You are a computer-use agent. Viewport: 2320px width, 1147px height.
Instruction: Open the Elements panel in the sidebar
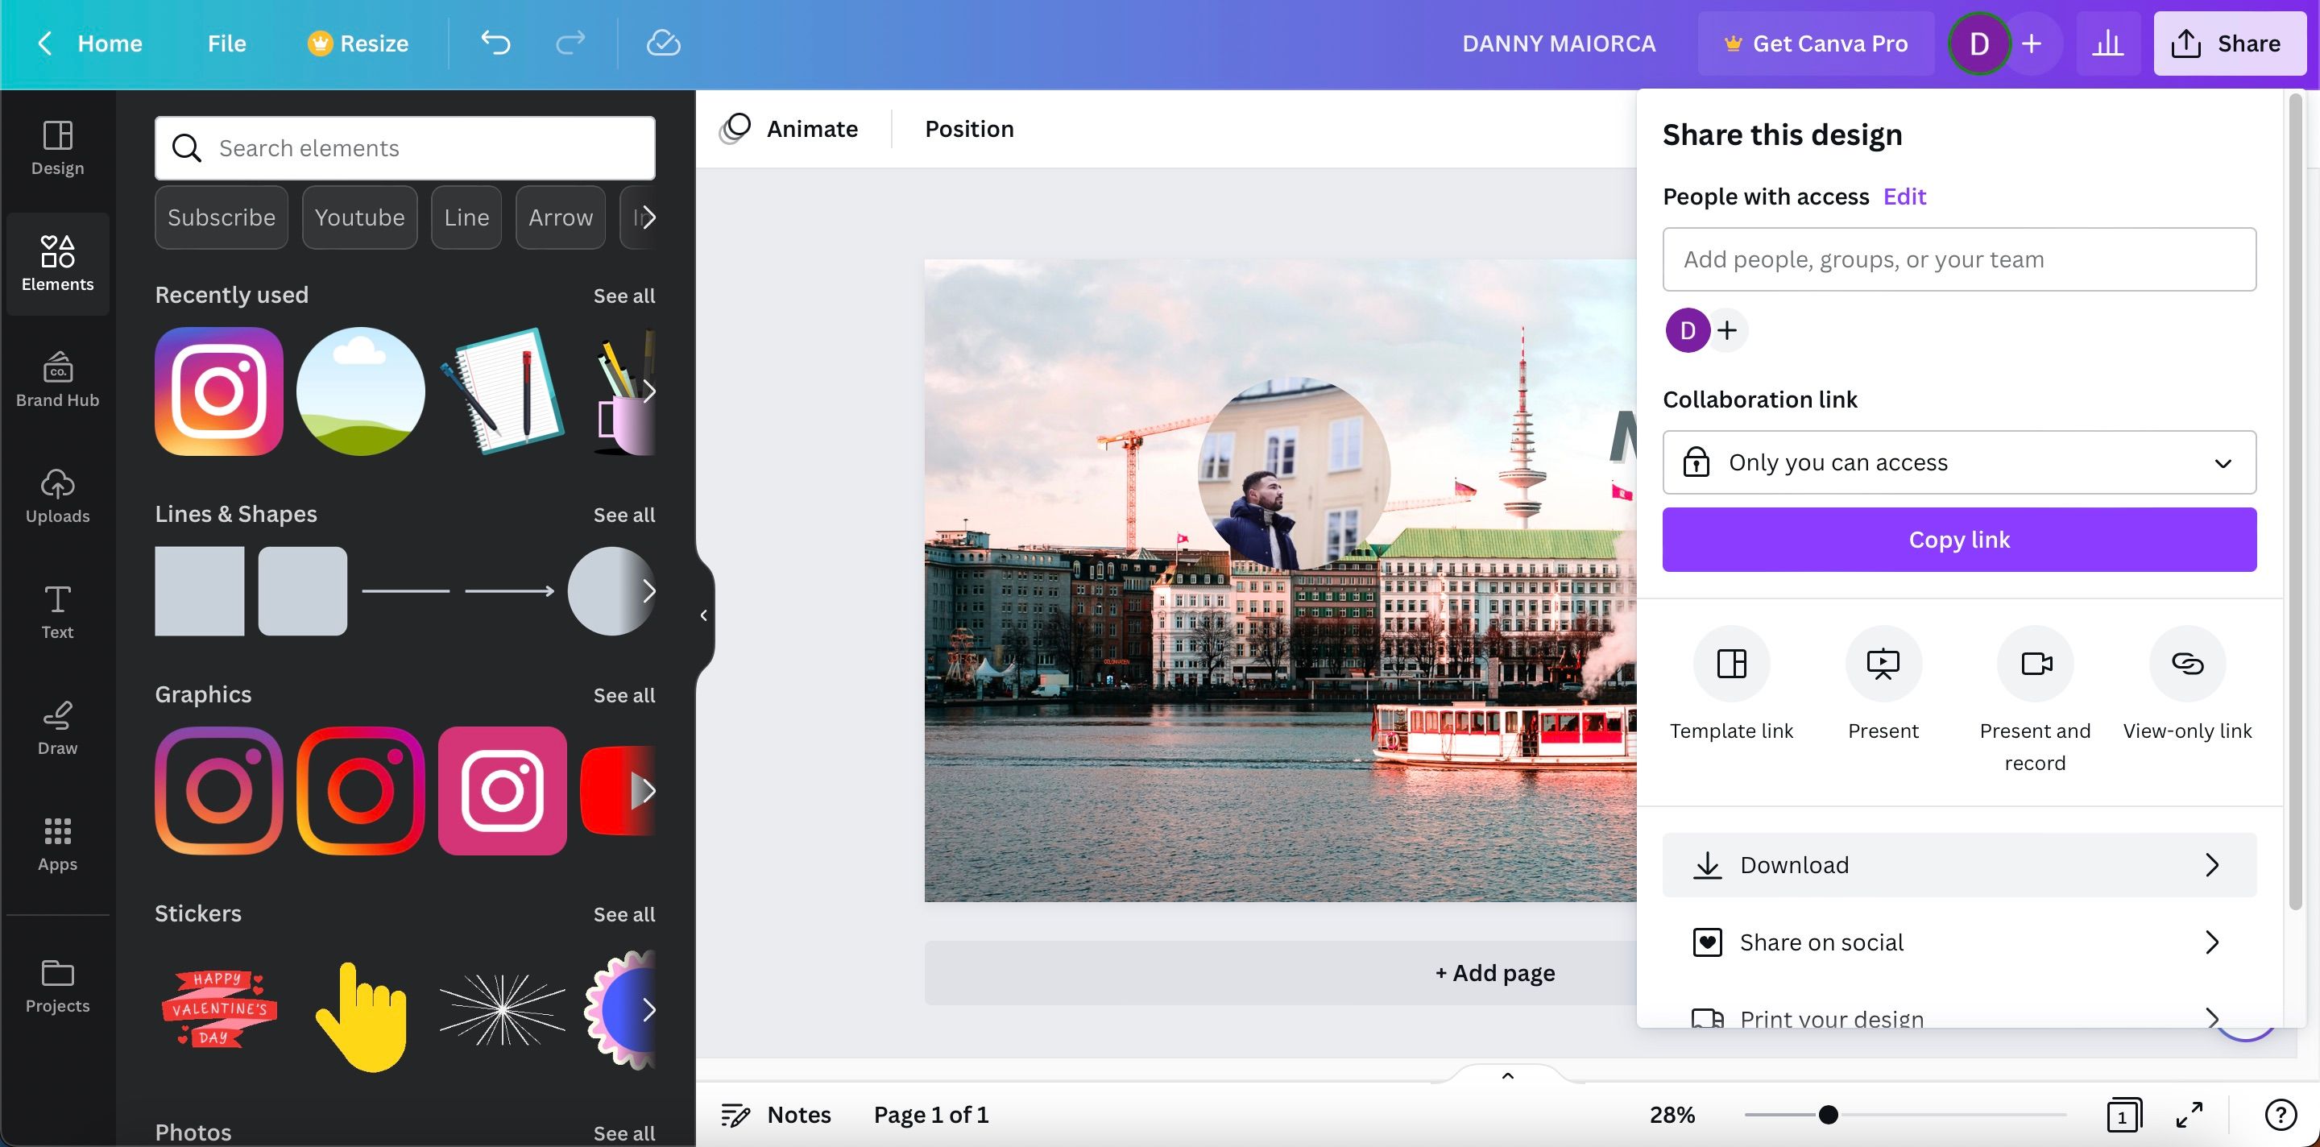[x=56, y=263]
